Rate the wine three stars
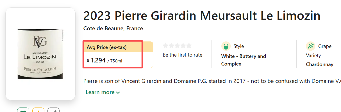The image size is (341, 112). (177, 46)
